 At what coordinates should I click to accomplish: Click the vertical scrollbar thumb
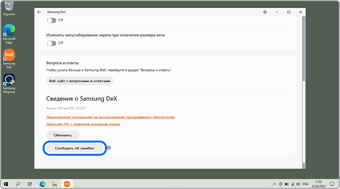pyautogui.click(x=304, y=122)
